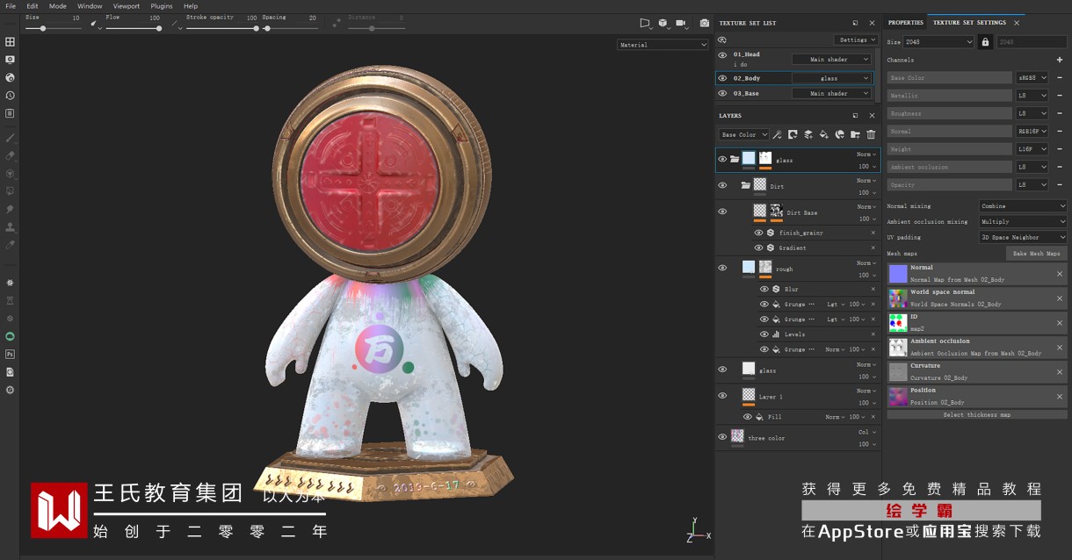The image size is (1072, 560).
Task: Open the sRGB8 format dropdown for Base Color
Action: [x=1032, y=78]
